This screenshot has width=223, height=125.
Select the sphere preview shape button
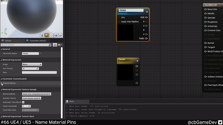click(x=47, y=35)
